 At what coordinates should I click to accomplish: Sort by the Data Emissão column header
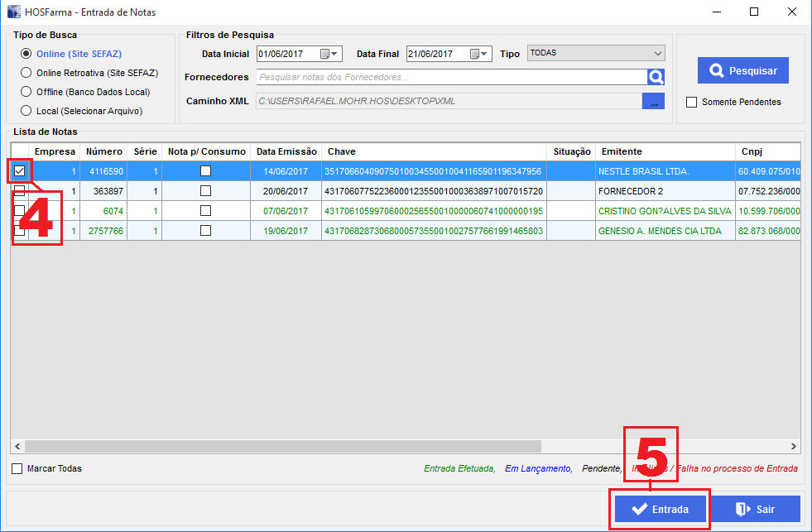pyautogui.click(x=286, y=151)
